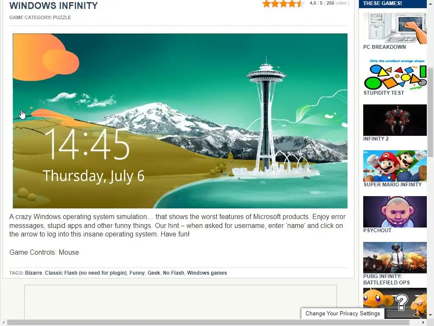Open the Classic Flash (no need for plugin) tag
The width and height of the screenshot is (434, 326).
[x=86, y=273]
